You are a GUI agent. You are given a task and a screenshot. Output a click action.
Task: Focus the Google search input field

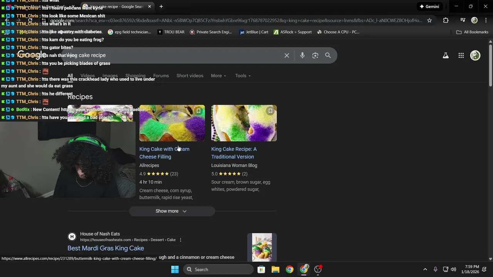(173, 55)
